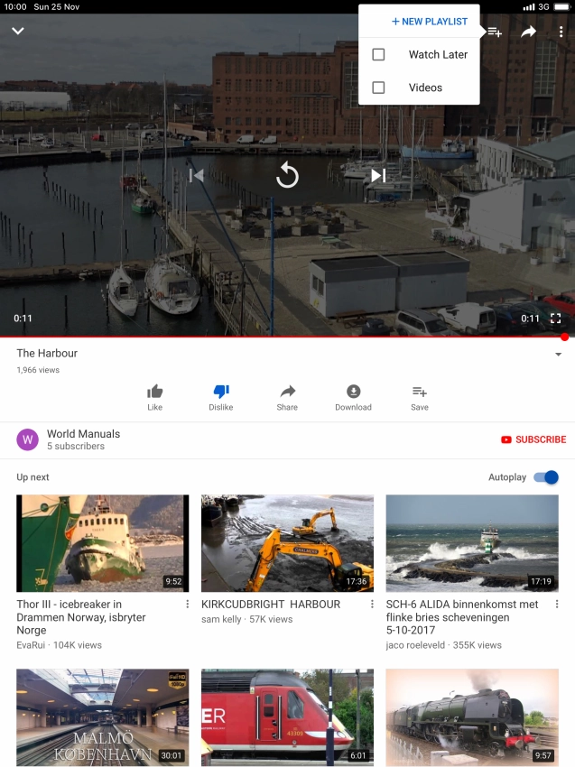Tap the Download icon below the video
Image resolution: width=575 pixels, height=767 pixels.
[353, 392]
